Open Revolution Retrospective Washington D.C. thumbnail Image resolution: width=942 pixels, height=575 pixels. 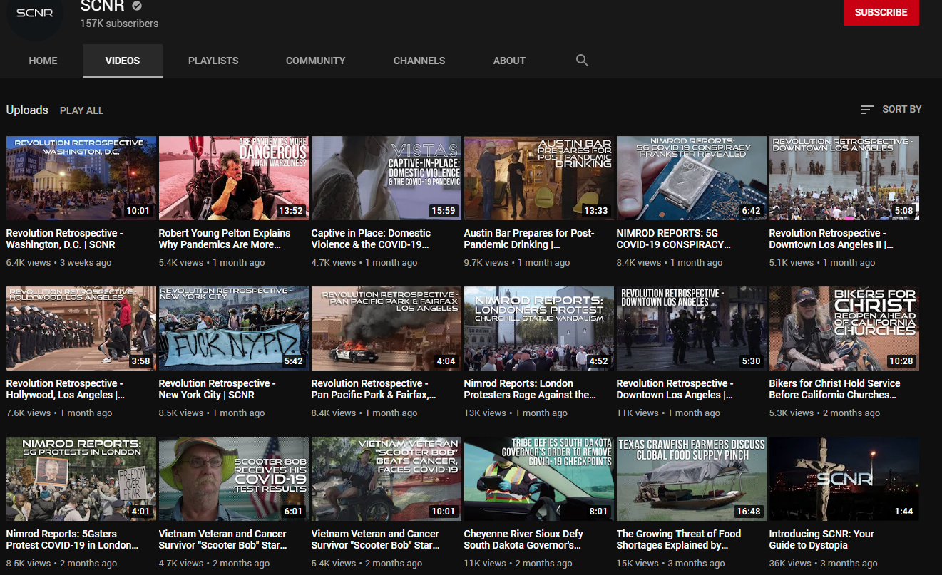point(81,178)
